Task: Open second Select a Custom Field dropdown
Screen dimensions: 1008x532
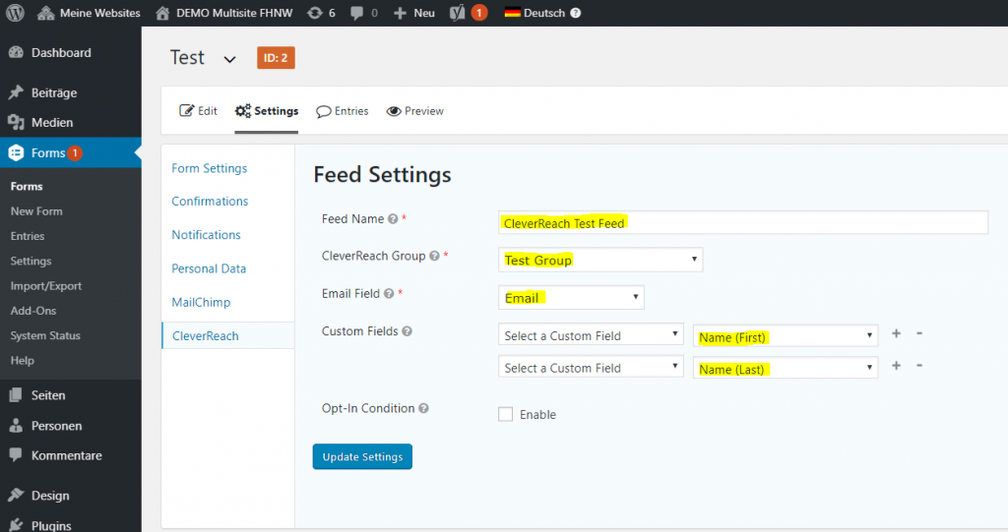Action: (591, 367)
